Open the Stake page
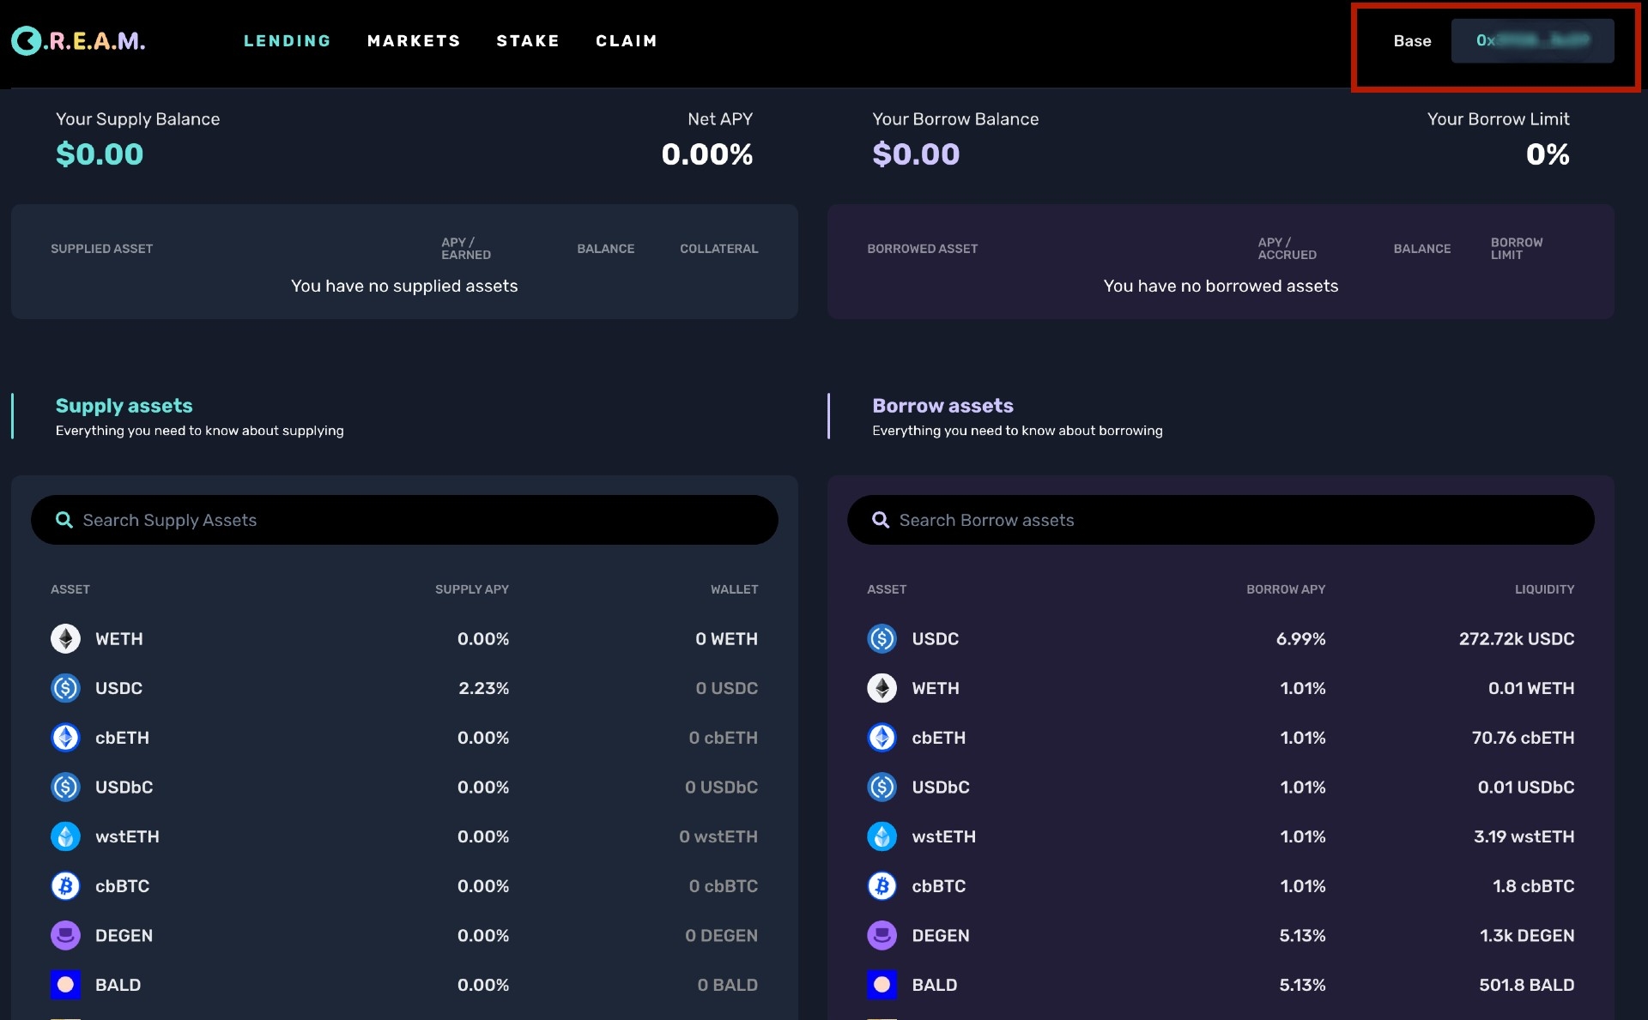Image resolution: width=1648 pixels, height=1020 pixels. [528, 41]
